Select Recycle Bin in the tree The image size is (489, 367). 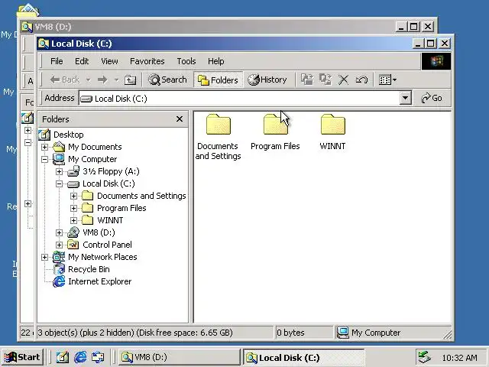click(89, 269)
